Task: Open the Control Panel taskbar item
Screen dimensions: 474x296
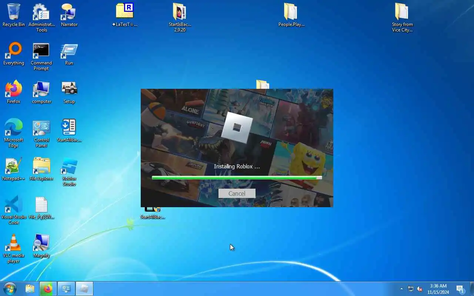Action: pyautogui.click(x=66, y=289)
